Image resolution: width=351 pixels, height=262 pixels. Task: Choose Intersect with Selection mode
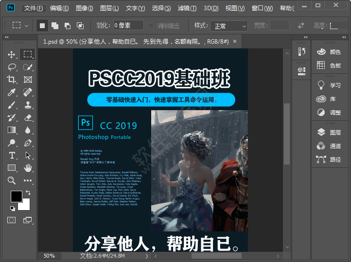click(80, 26)
